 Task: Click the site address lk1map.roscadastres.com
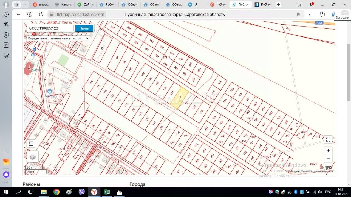pyautogui.click(x=80, y=15)
